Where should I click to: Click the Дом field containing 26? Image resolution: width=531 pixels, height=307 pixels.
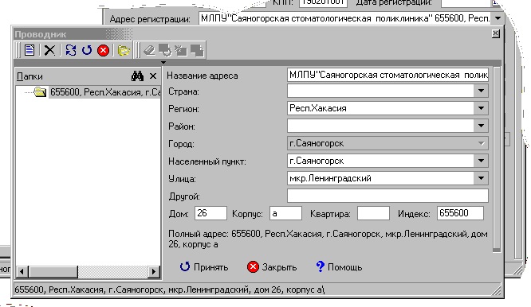point(210,213)
